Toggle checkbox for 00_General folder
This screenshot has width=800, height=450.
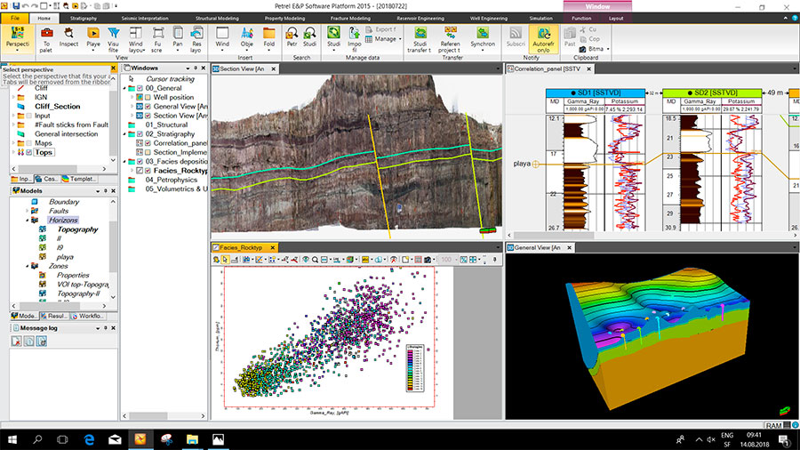pos(140,88)
